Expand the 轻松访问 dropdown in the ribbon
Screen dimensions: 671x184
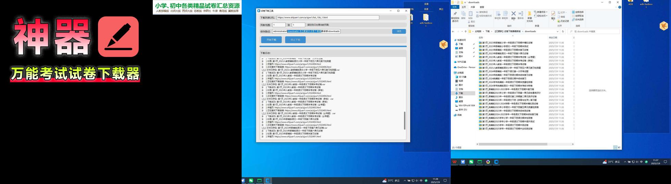(x=546, y=16)
